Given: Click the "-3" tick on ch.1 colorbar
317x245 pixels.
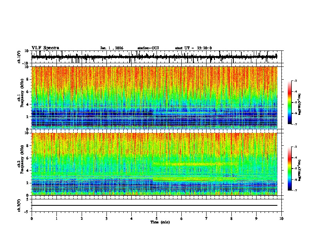Looking at the screenshot, I should 295,81.
